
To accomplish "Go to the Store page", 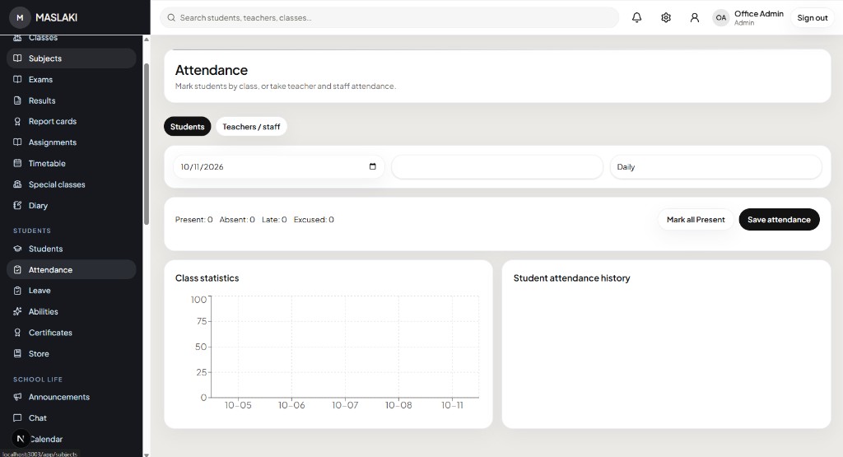I will coord(71,354).
